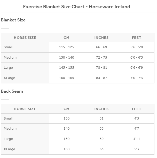Image resolution: width=157 pixels, height=158 pixels.
Task: Click the 130 - 140 cm cell
Action: 66,57
